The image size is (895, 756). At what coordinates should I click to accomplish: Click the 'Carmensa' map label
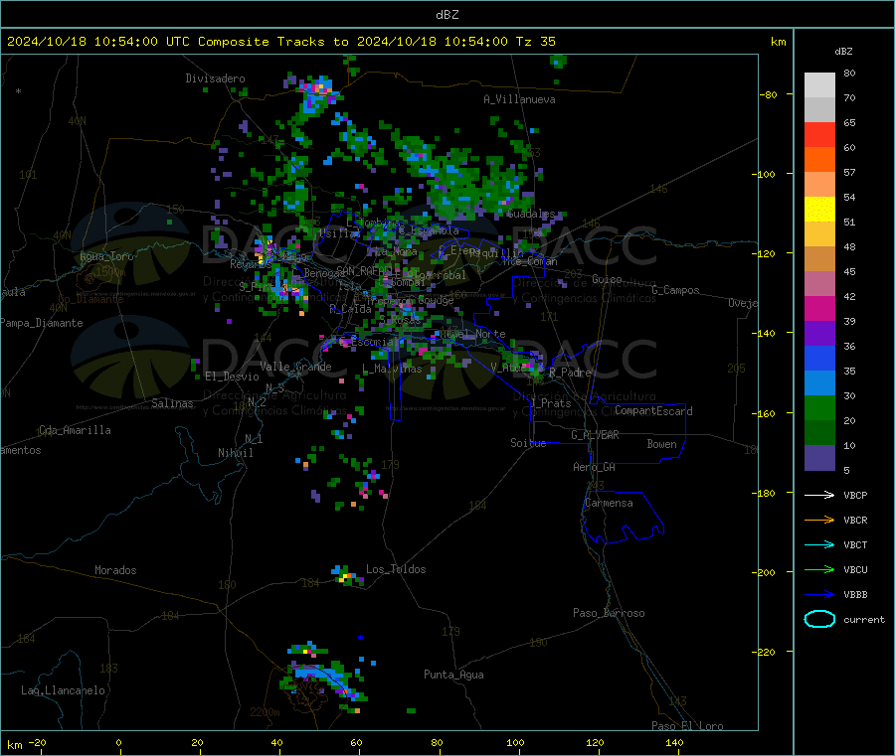(x=609, y=503)
